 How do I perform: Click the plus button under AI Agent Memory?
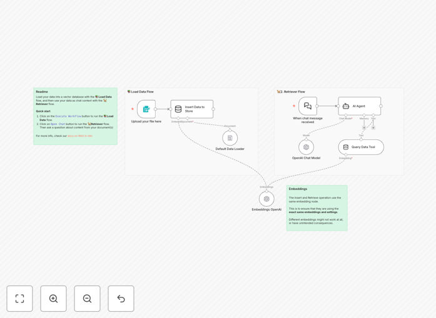364,127
